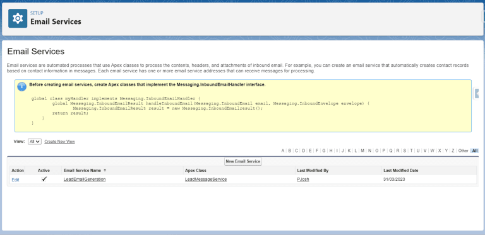Filter the list by letter H
The width and height of the screenshot is (485, 235).
(x=331, y=151)
